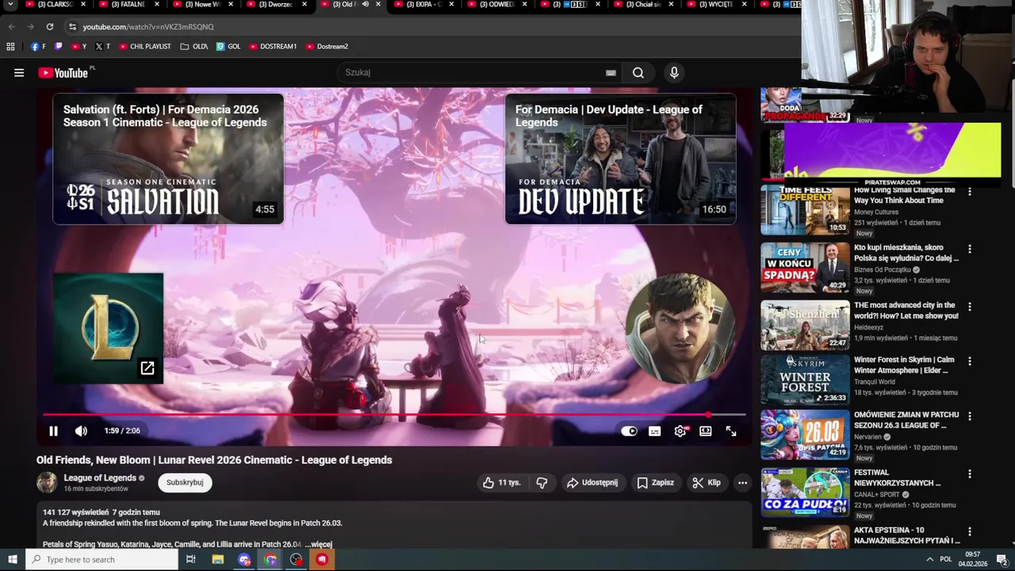Open the Twitch bookmark icon
Image resolution: width=1015 pixels, height=571 pixels.
pyautogui.click(x=58, y=46)
